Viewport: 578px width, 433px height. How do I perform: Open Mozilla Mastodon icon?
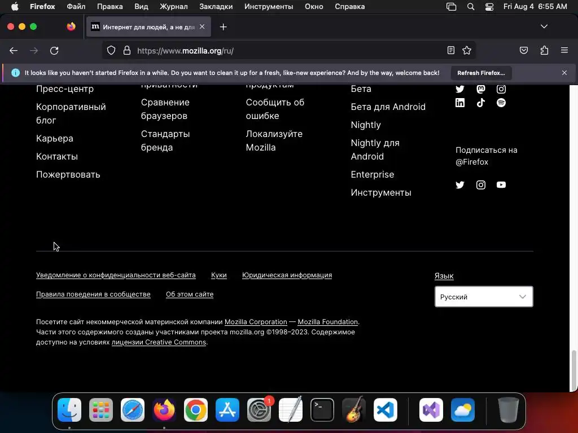481,89
